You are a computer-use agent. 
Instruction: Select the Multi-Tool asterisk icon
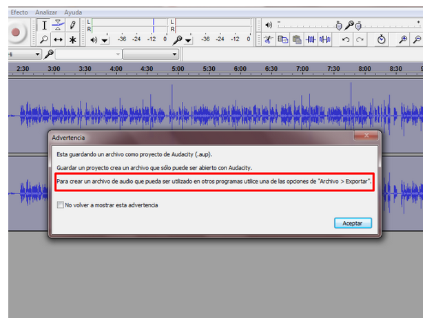72,40
